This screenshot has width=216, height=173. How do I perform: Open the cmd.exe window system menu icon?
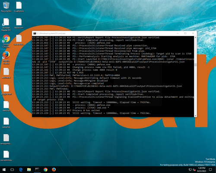[x=35, y=33]
